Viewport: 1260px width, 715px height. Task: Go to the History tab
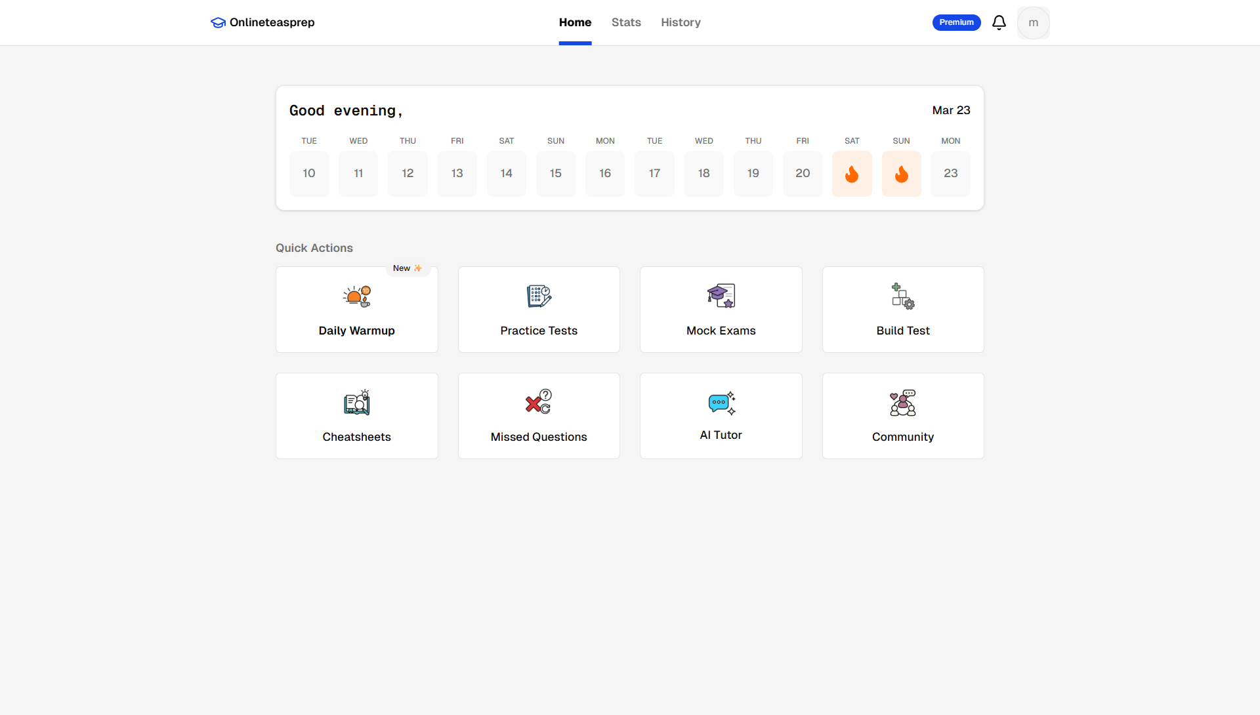pos(681,22)
